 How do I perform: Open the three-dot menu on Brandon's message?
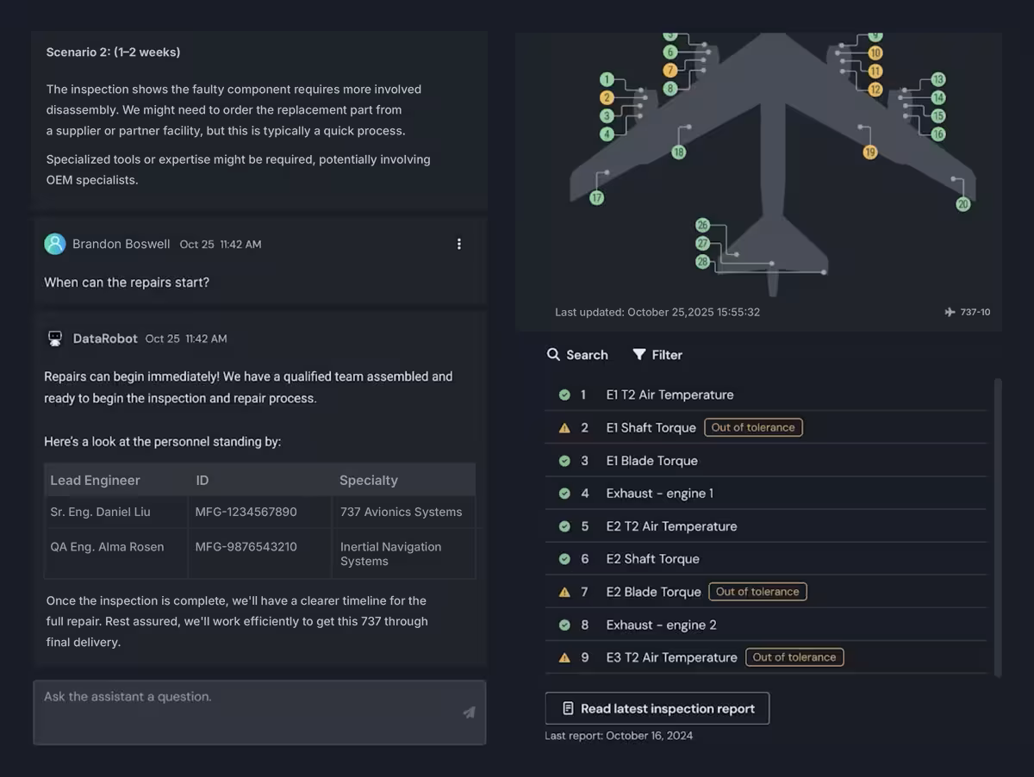(458, 244)
